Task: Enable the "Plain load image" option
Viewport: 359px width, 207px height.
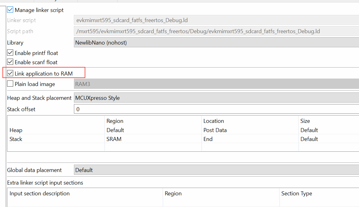Action: pyautogui.click(x=10, y=84)
